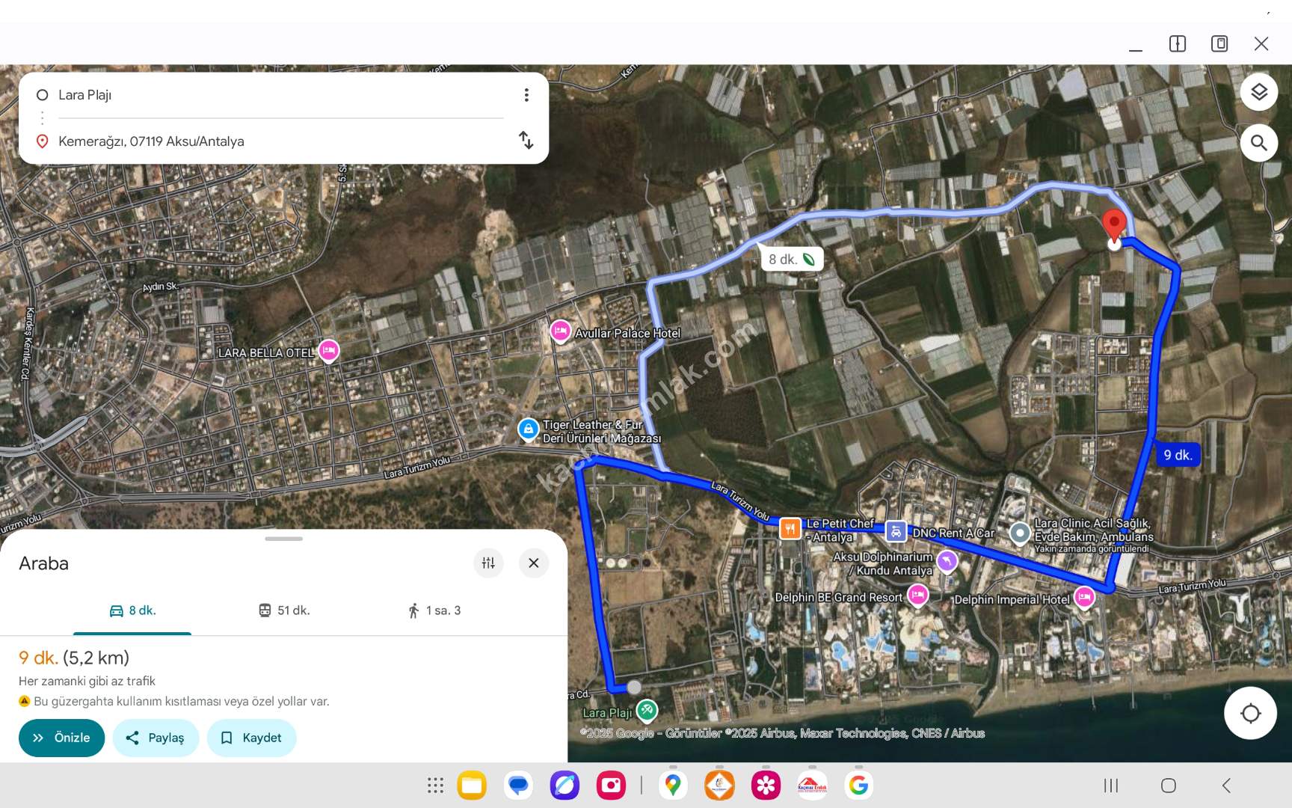
Task: Center map on my current location
Action: click(x=1250, y=713)
